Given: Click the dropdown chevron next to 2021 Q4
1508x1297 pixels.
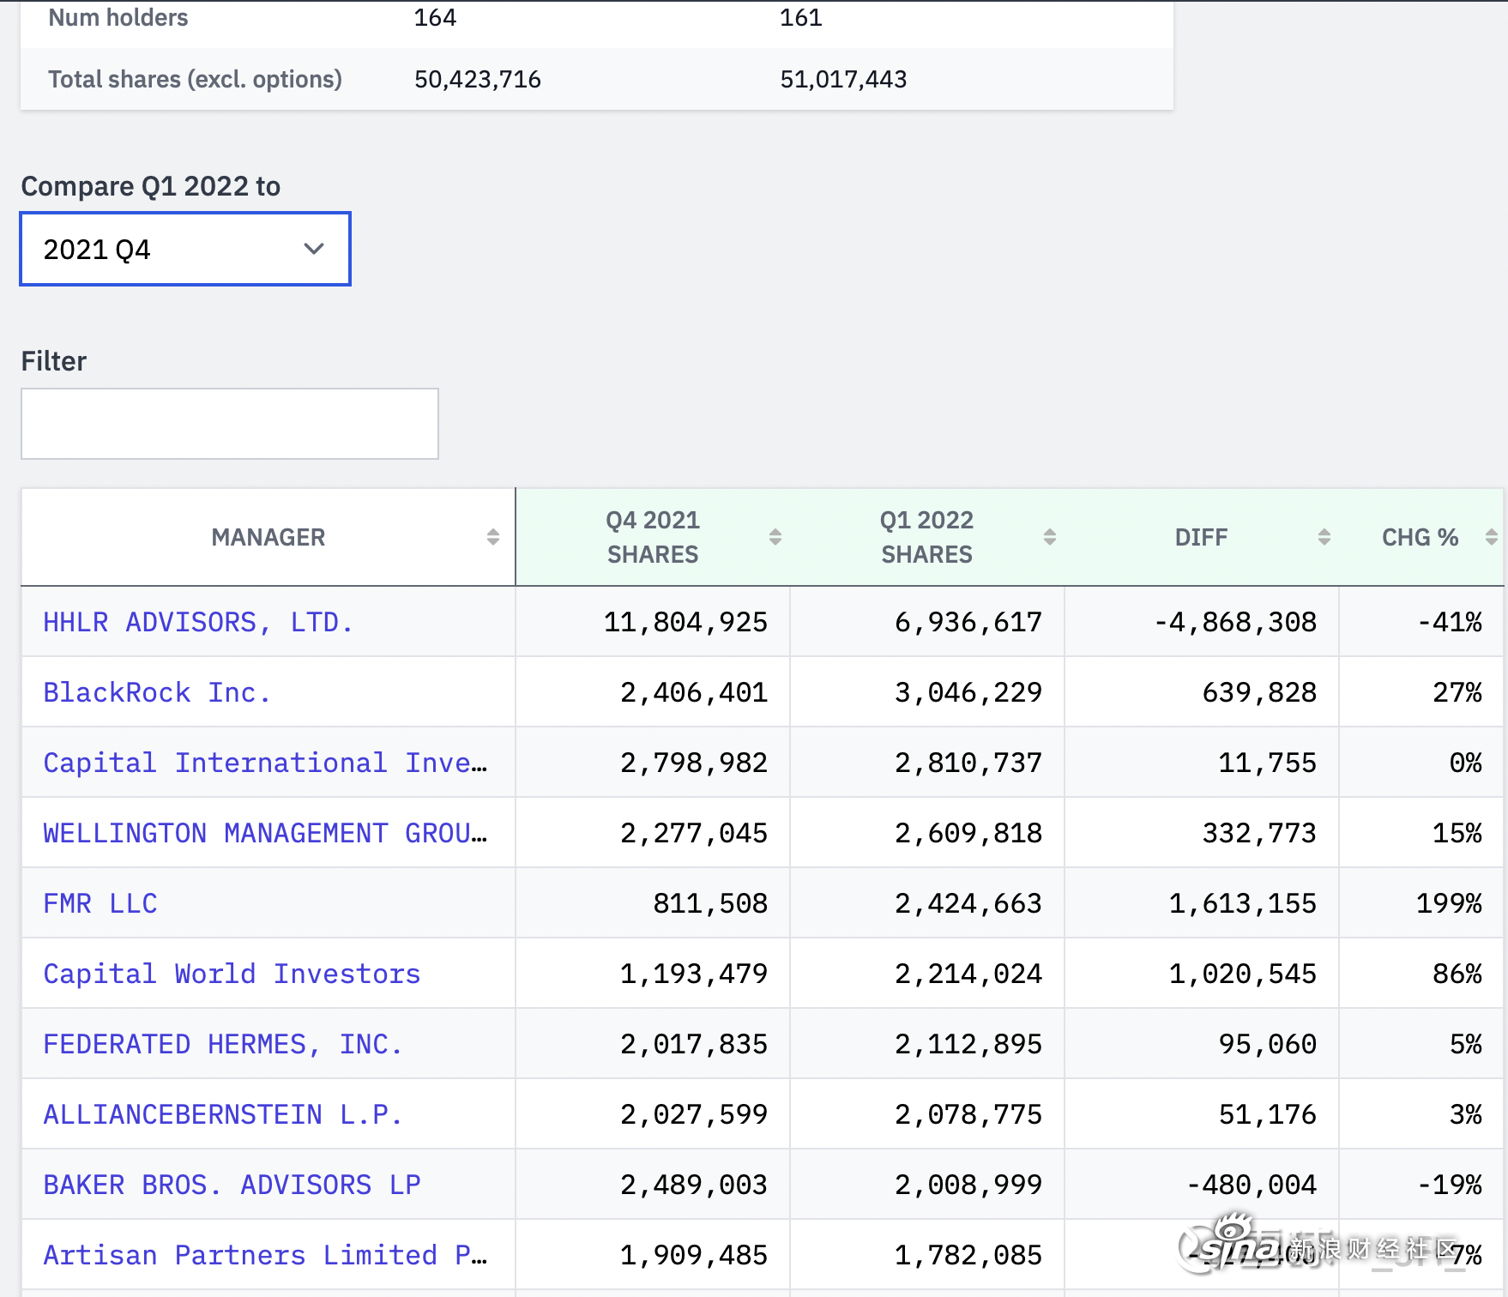Looking at the screenshot, I should click(314, 249).
